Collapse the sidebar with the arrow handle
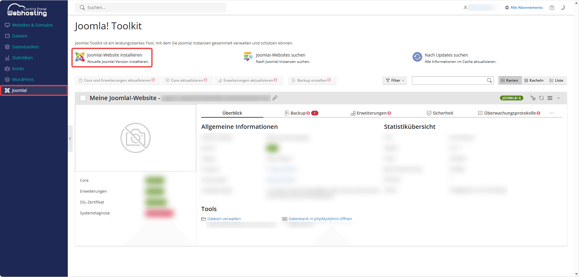 (70, 138)
